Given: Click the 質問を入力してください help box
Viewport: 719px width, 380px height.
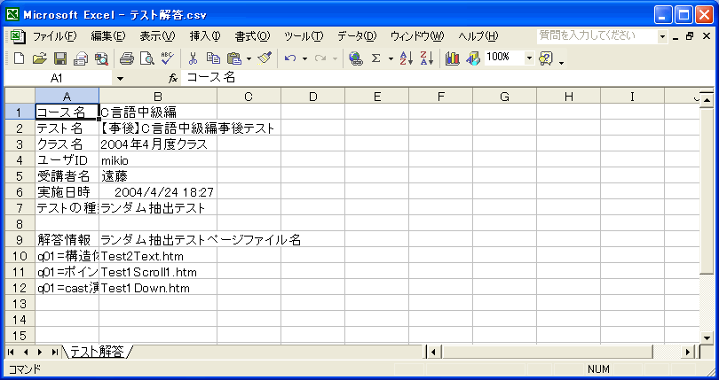Looking at the screenshot, I should coord(597,36).
